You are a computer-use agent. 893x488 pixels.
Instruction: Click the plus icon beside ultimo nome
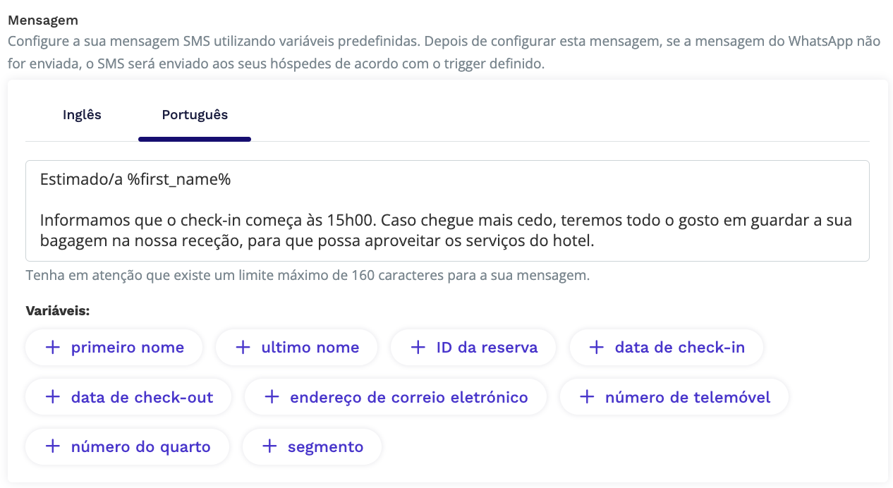pyautogui.click(x=243, y=348)
